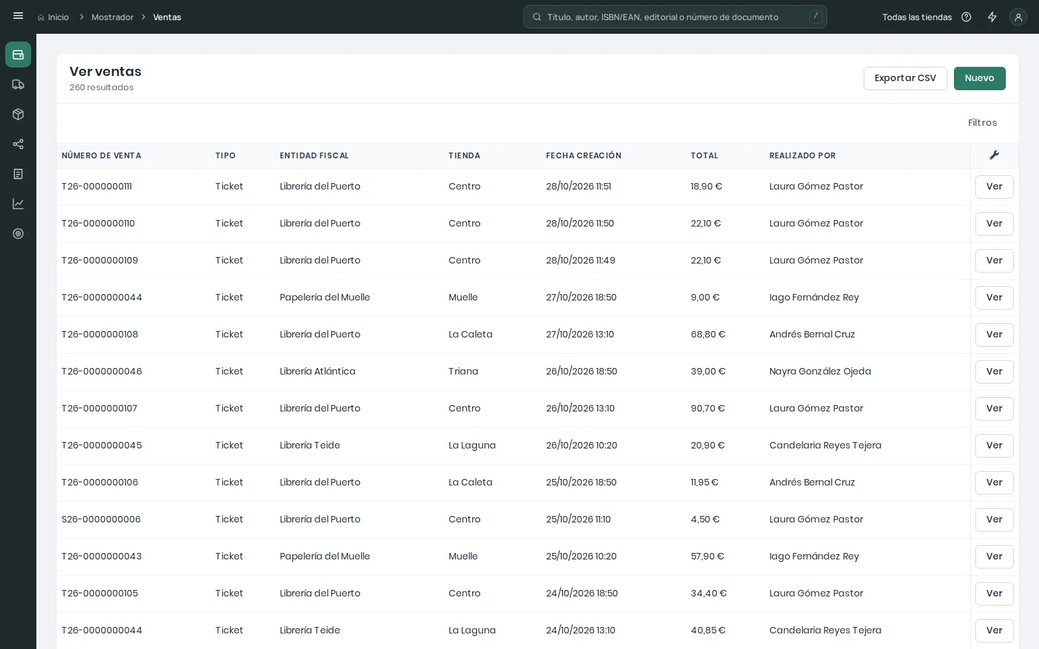Image resolution: width=1039 pixels, height=649 pixels.
Task: Click Exportar CSV button
Action: (x=905, y=78)
